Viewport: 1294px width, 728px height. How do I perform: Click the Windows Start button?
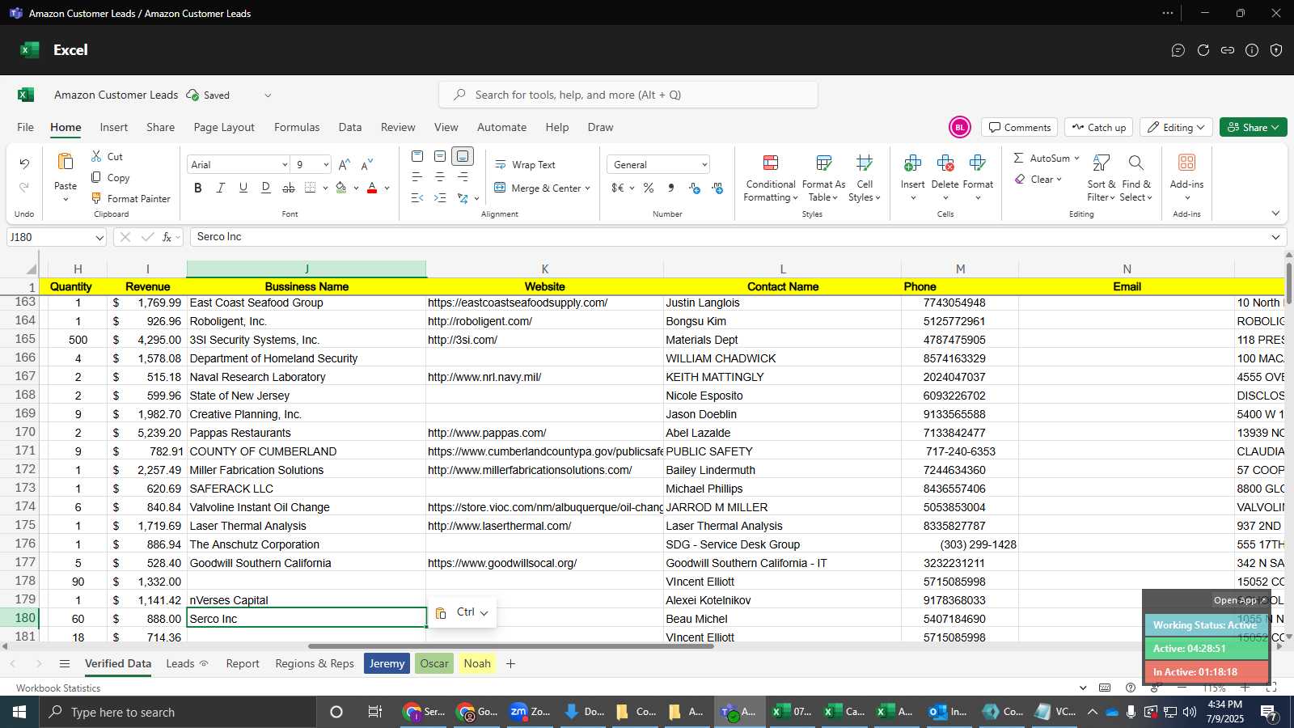[x=19, y=712]
